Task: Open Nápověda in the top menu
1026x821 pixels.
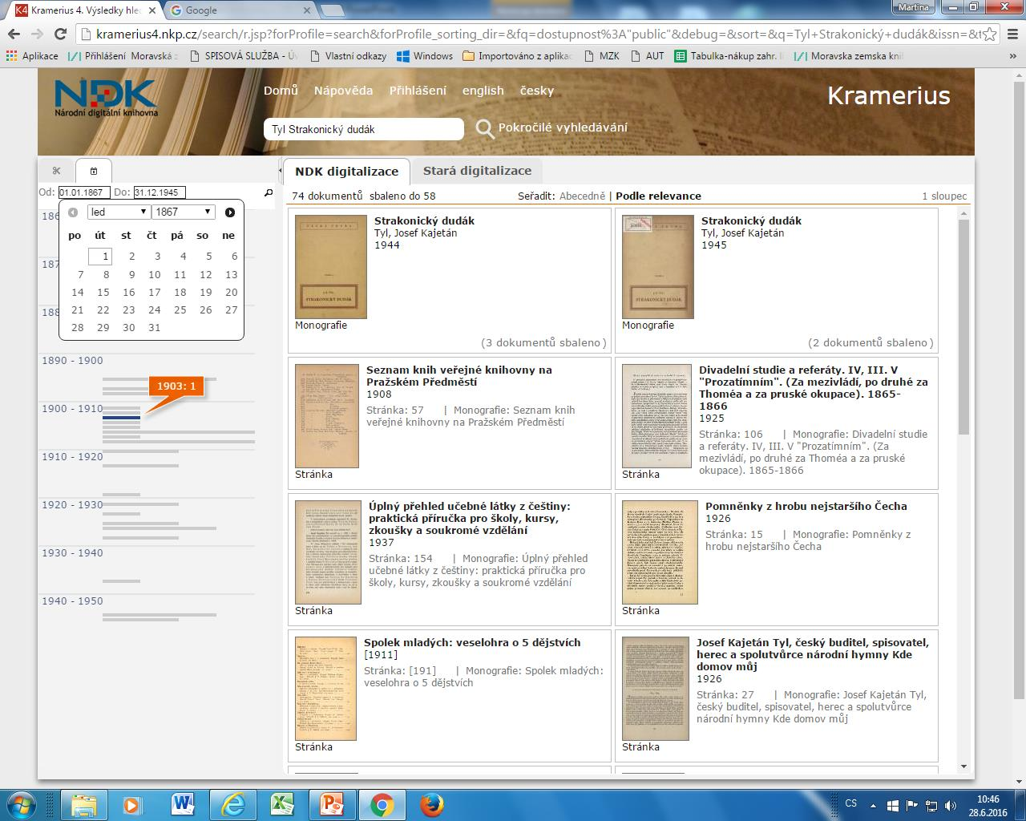Action: 343,91
